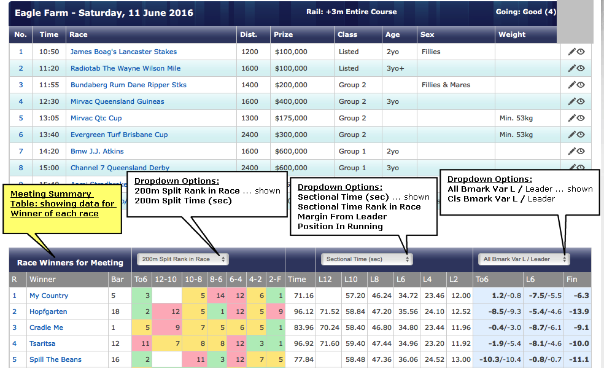Click the Dist. column header
Image resolution: width=604 pixels, height=368 pixels.
[x=249, y=35]
